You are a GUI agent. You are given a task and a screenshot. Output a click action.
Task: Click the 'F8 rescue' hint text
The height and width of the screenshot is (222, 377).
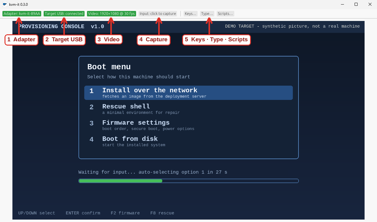[x=162, y=213]
